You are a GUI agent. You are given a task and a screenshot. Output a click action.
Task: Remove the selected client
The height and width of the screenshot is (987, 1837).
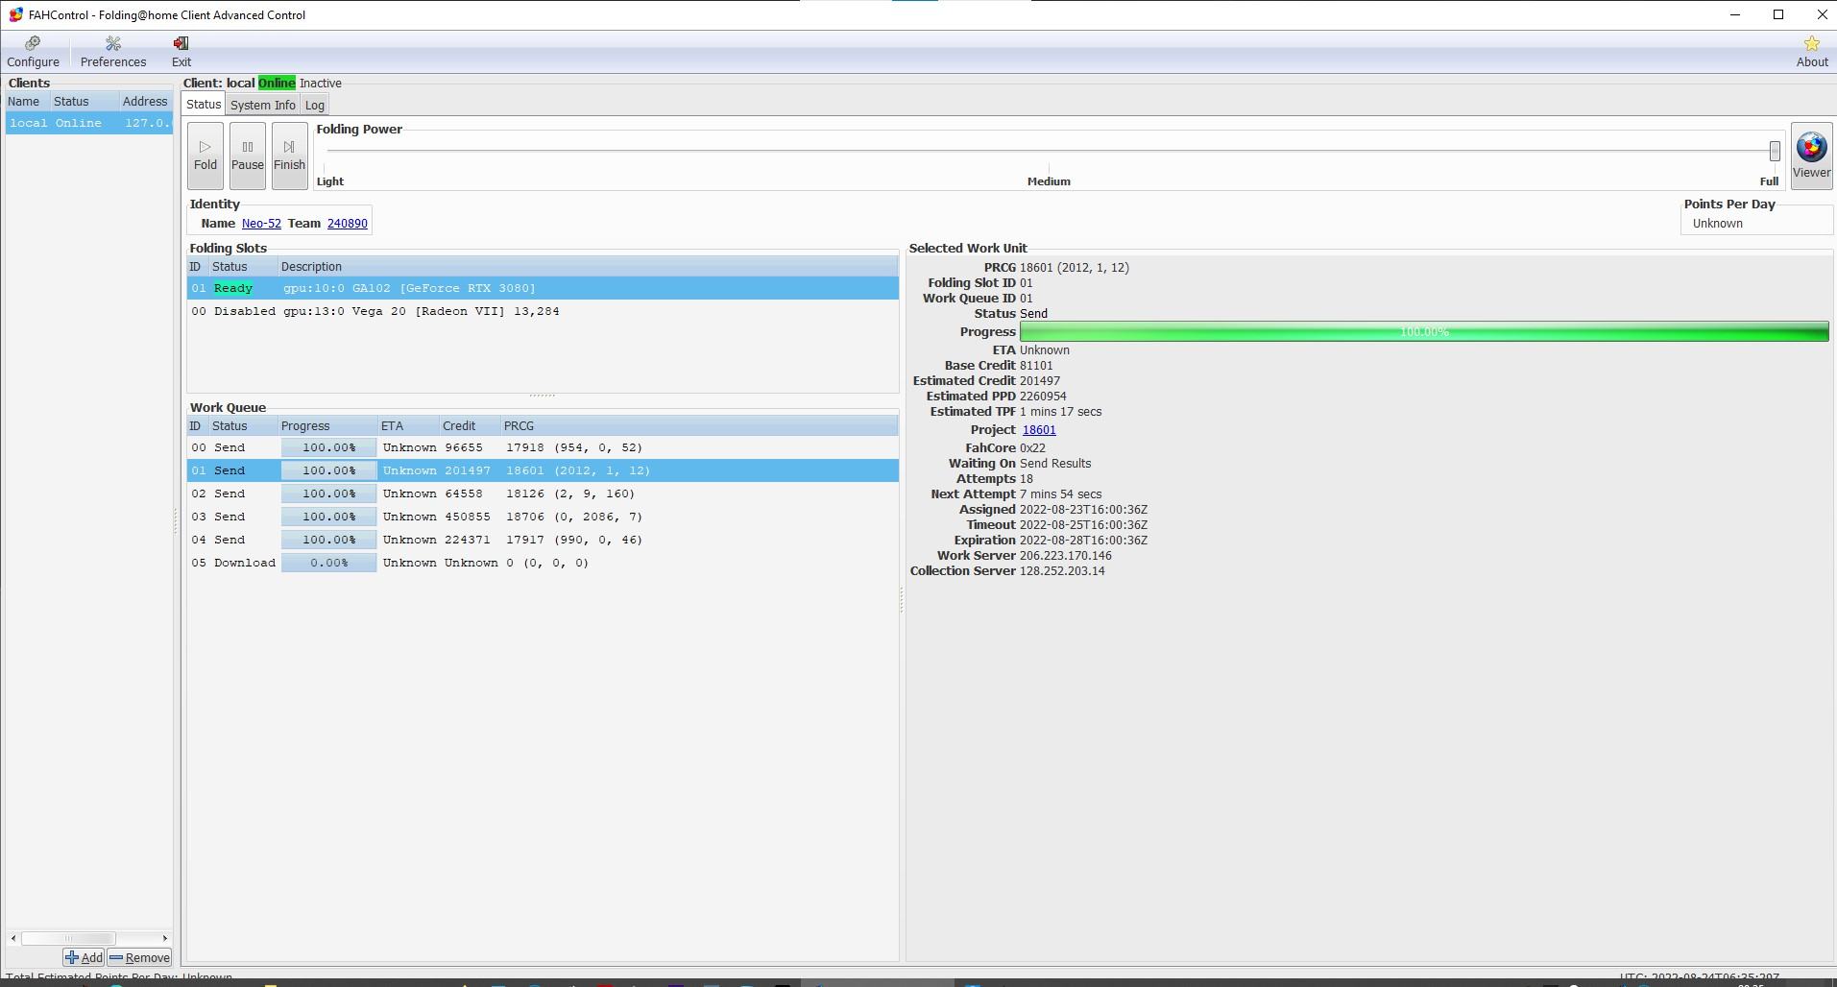[x=139, y=957]
